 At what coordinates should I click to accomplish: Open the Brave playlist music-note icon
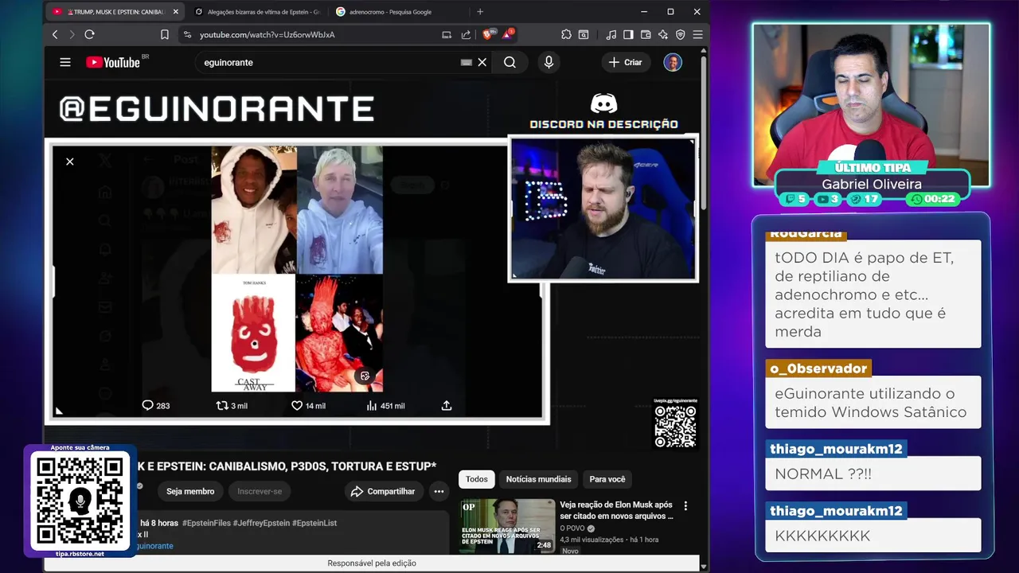point(611,35)
